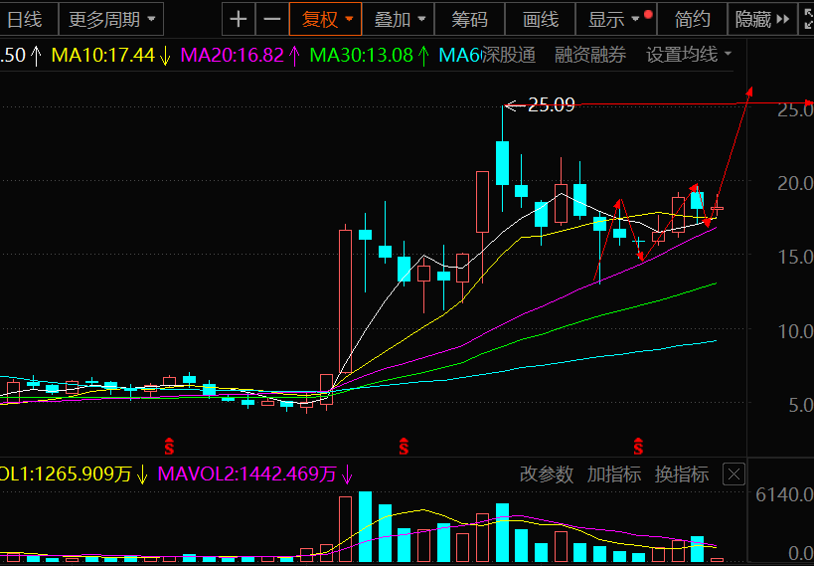
Task: Click the leftmost red S marker
Action: point(169,446)
